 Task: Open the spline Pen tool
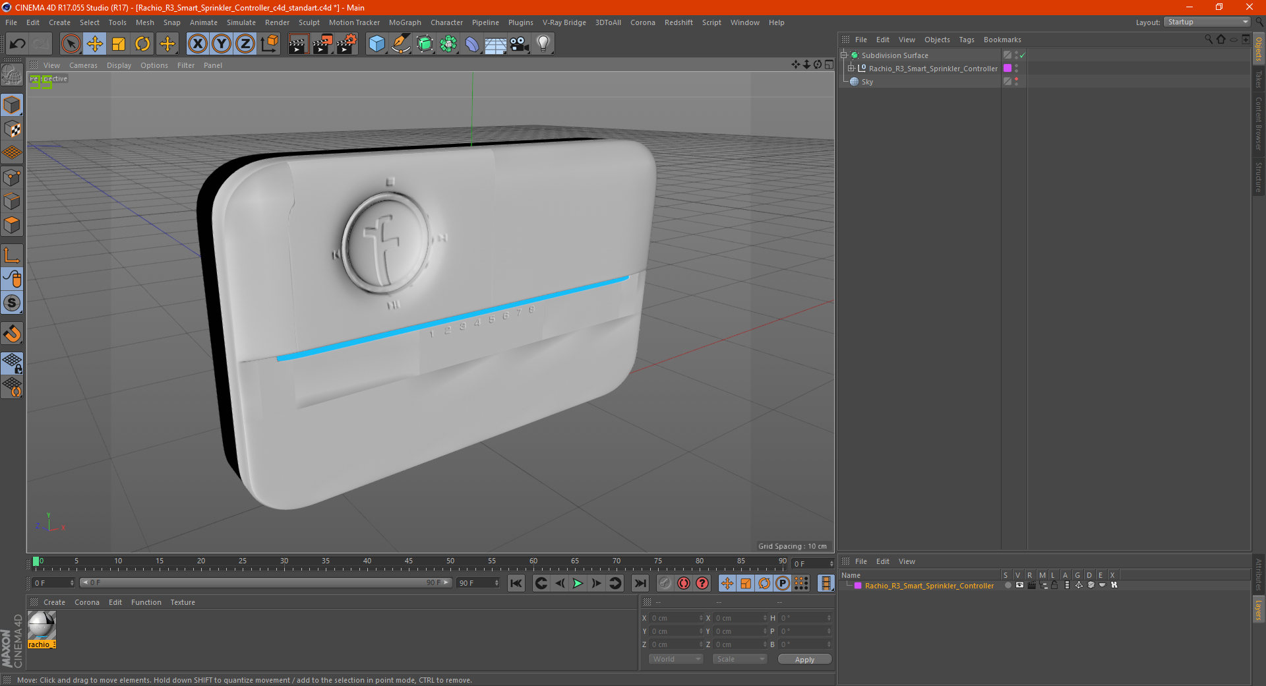click(x=401, y=44)
